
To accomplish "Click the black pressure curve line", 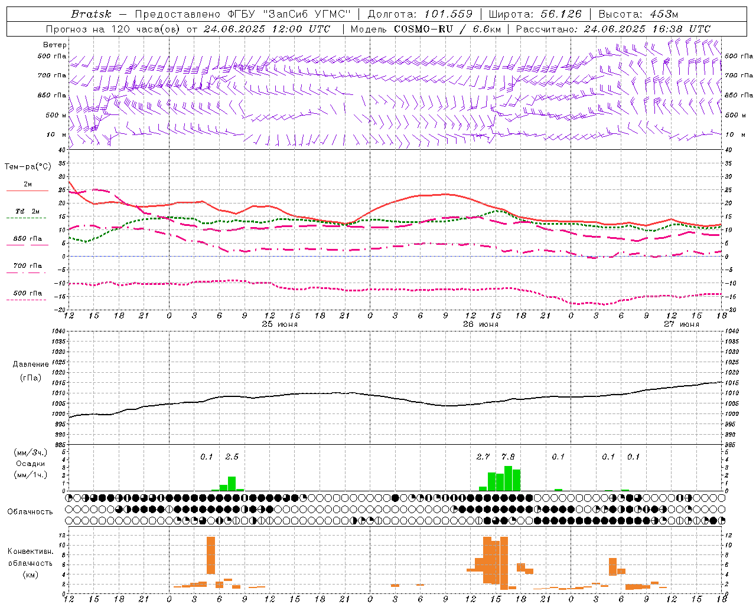I will [395, 398].
